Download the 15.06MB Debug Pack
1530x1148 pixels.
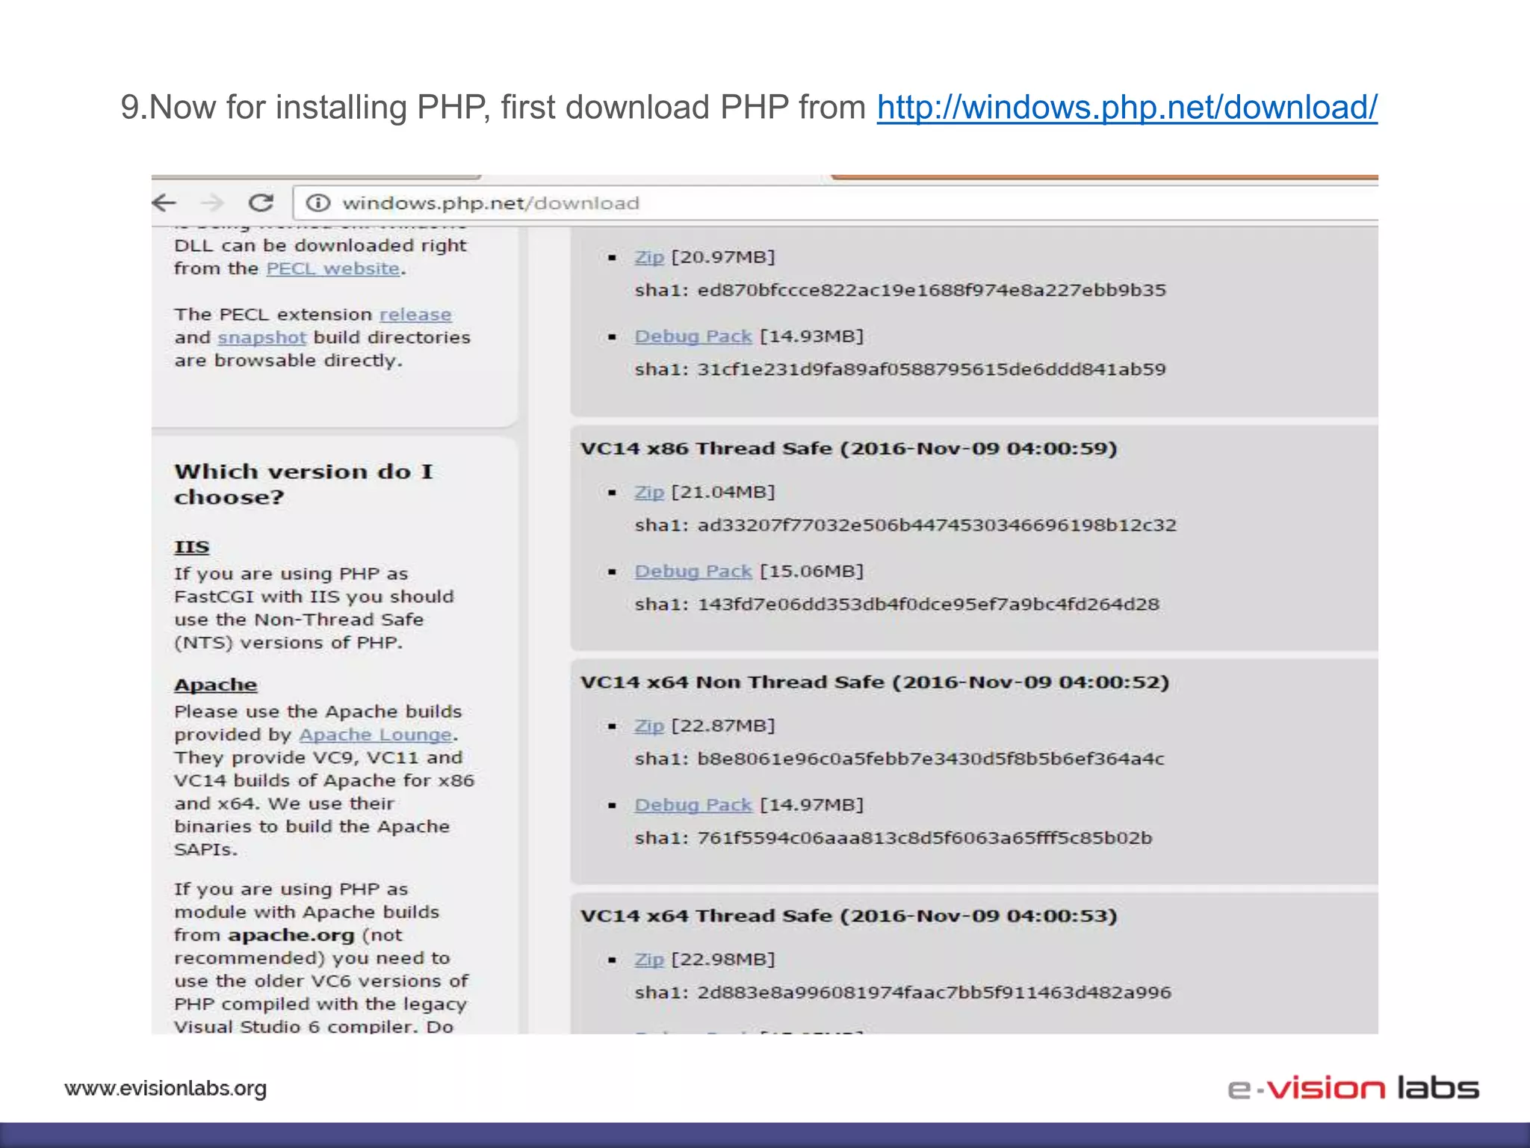pyautogui.click(x=693, y=572)
